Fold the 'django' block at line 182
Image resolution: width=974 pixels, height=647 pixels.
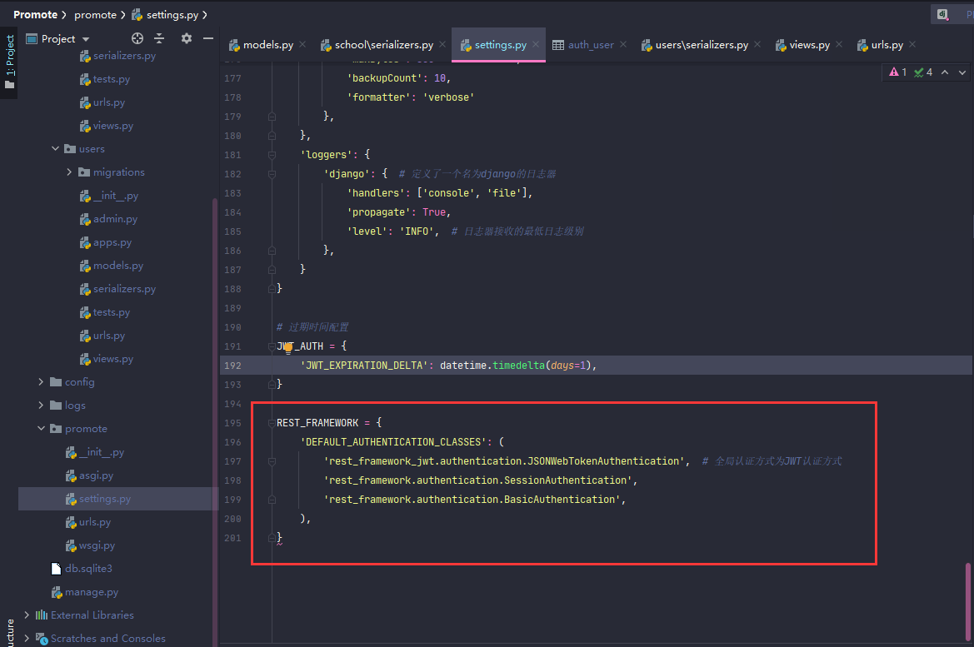pyautogui.click(x=272, y=175)
